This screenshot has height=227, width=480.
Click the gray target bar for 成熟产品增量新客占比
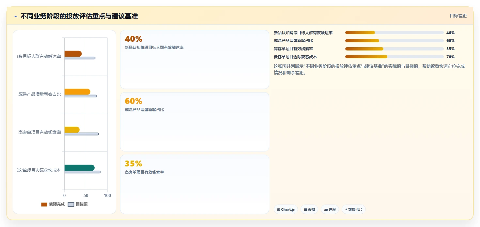click(81, 96)
